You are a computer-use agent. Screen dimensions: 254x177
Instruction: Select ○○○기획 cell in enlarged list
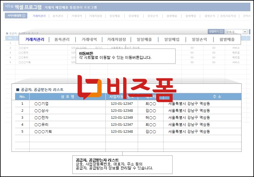pyautogui.click(x=68, y=131)
